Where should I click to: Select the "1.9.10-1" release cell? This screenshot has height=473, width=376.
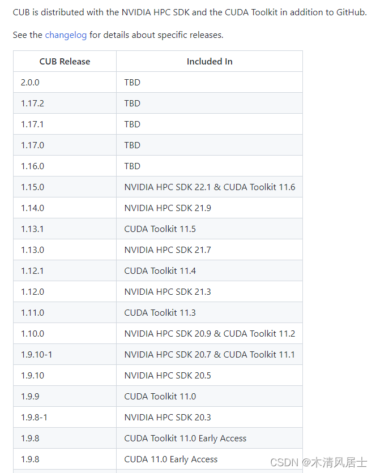pyautogui.click(x=65, y=354)
